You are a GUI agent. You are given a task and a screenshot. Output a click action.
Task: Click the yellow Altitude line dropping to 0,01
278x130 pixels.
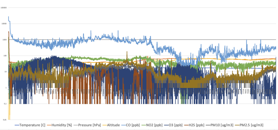[x=10, y=114]
